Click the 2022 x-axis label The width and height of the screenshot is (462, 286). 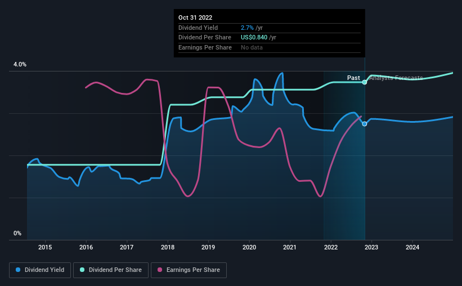coord(331,247)
